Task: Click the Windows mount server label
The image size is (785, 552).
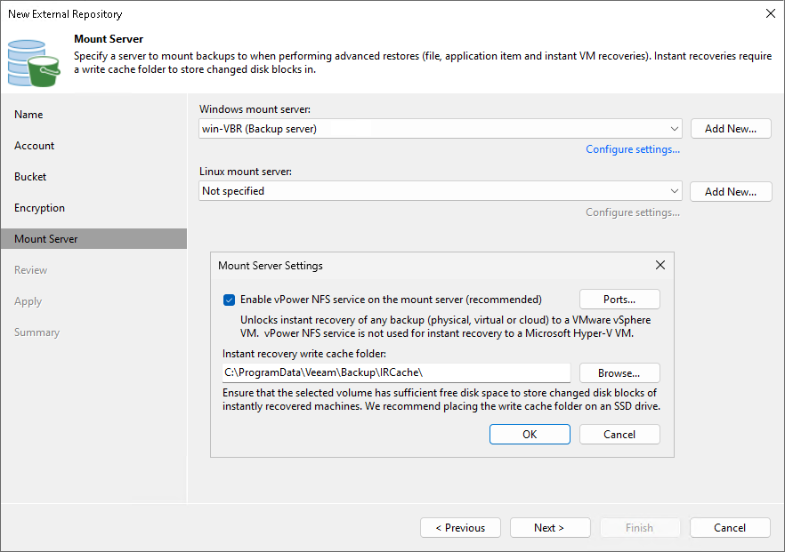Action: tap(255, 109)
